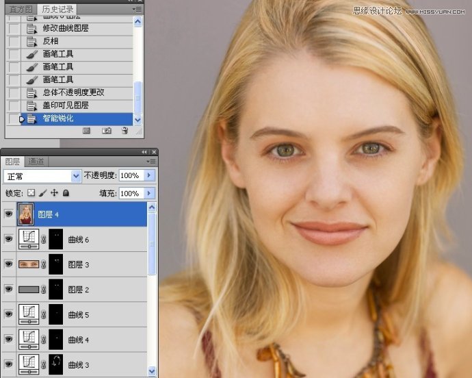The width and height of the screenshot is (472, 378).
Task: Select the 曲线 5 layer name
Action: [x=79, y=315]
